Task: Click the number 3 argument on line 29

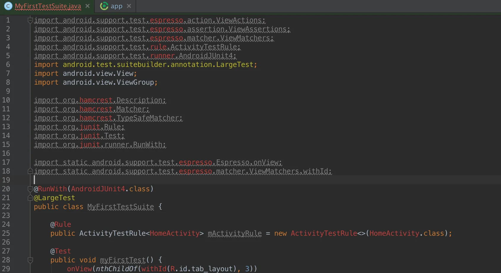Action: pos(247,269)
